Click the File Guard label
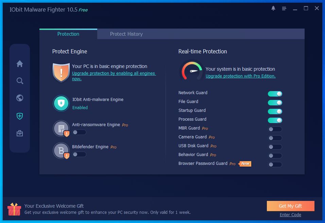Image resolution: width=325 pixels, height=223 pixels. tap(188, 102)
